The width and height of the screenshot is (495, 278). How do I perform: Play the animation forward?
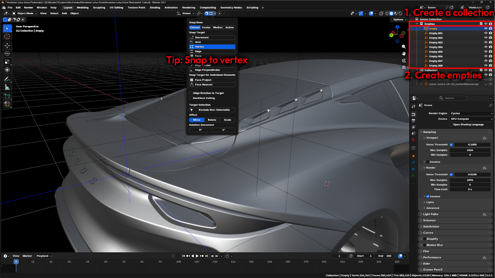(197, 256)
